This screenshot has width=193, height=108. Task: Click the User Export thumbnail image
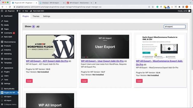(x=105, y=47)
